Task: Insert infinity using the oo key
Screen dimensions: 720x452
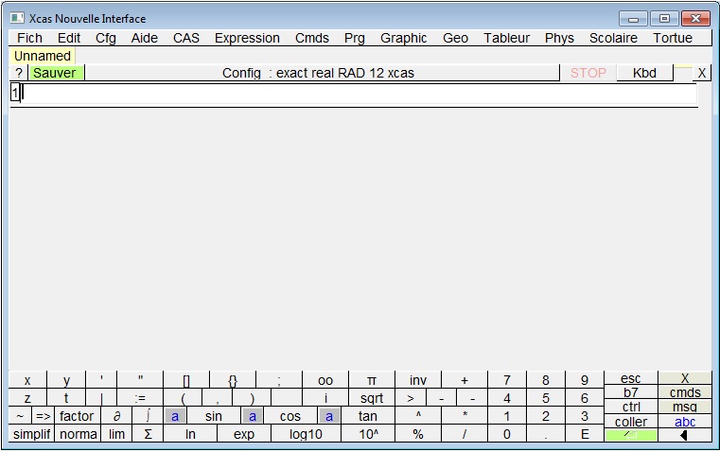Action: coord(325,380)
